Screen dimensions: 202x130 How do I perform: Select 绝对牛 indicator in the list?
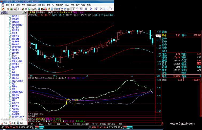click(14, 33)
